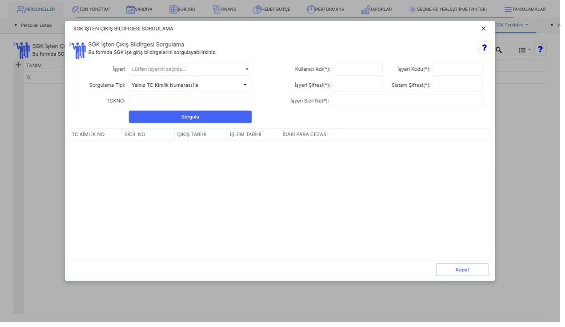This screenshot has height=327, width=565.
Task: Click the background page help icon
Action: coord(540,50)
